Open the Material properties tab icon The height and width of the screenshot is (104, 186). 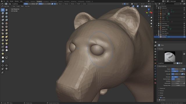(155, 80)
